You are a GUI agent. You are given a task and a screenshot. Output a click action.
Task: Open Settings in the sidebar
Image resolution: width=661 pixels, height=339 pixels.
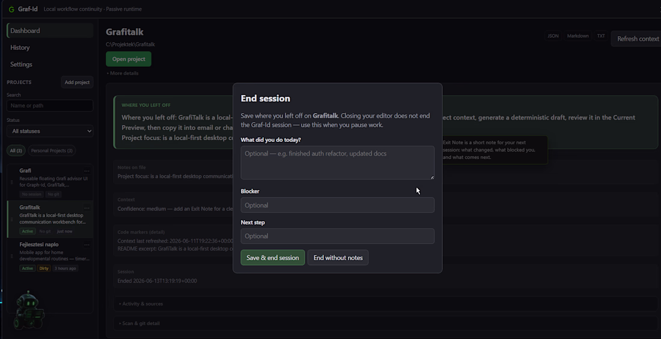[21, 64]
